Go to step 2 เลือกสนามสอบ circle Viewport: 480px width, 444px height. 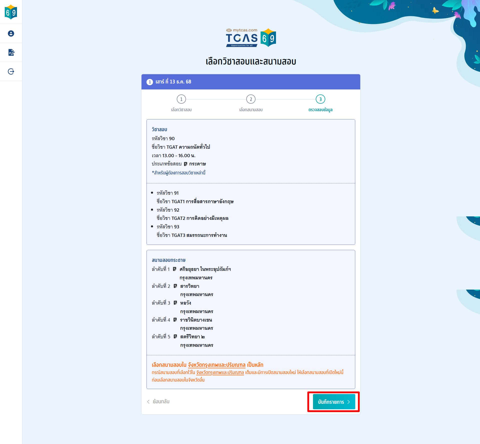point(251,99)
